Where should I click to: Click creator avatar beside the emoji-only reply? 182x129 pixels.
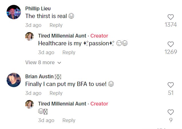29,104
